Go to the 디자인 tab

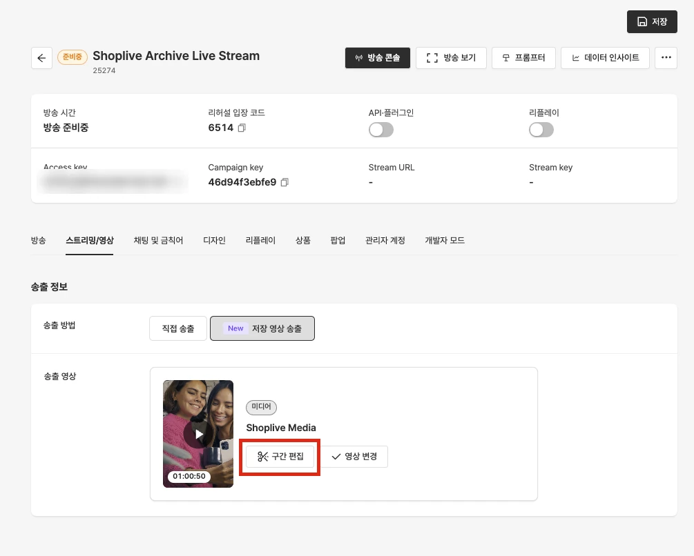[214, 241]
